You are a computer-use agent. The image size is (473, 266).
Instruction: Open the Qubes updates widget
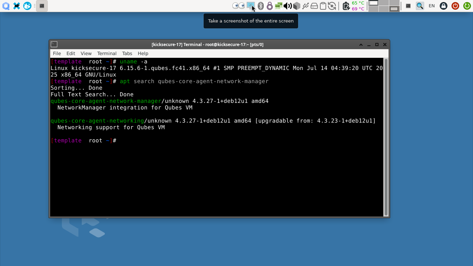[332, 6]
